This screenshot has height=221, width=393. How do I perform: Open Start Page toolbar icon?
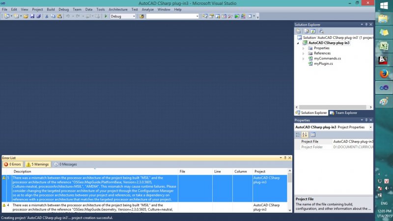point(237,16)
